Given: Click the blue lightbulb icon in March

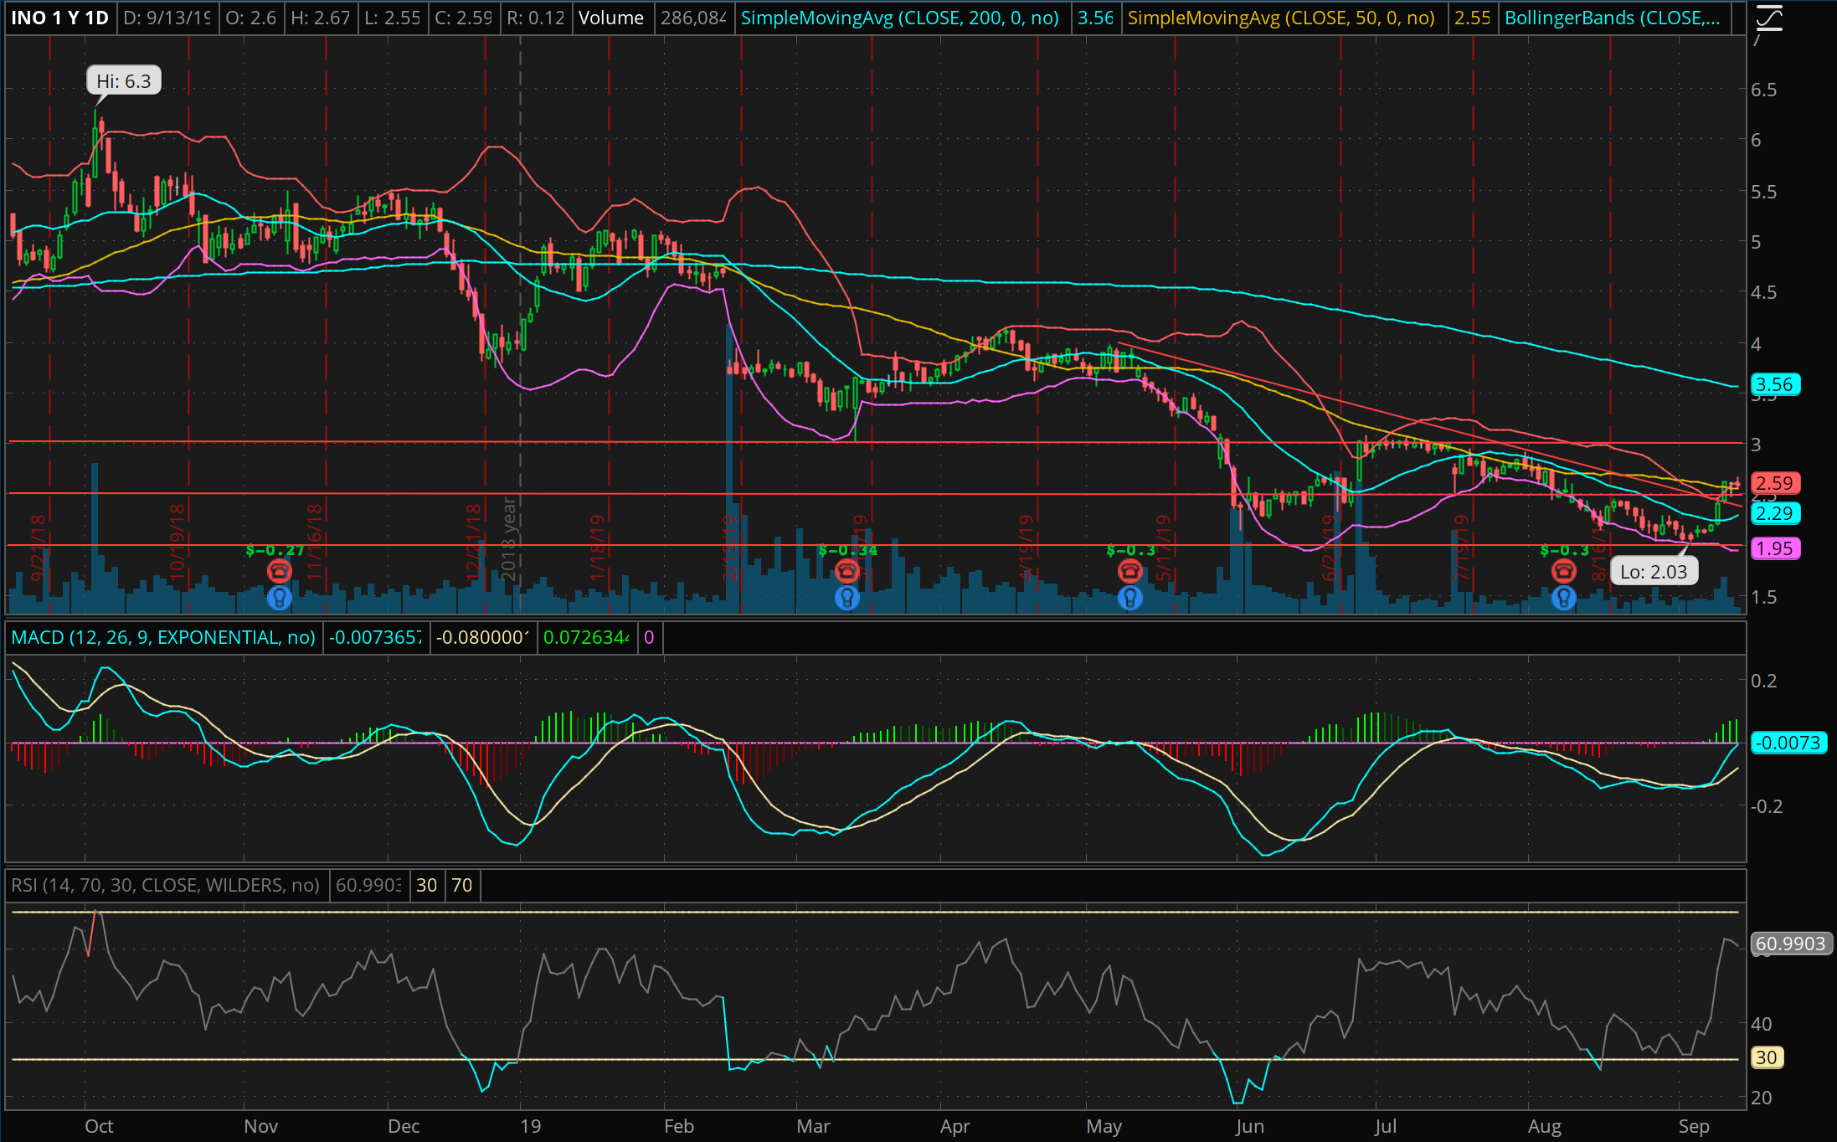Looking at the screenshot, I should tap(846, 598).
